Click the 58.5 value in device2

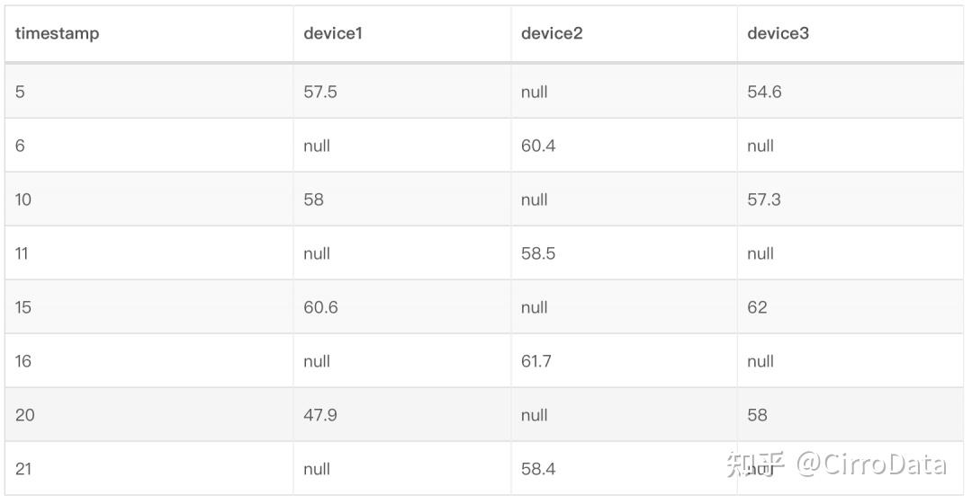(538, 253)
